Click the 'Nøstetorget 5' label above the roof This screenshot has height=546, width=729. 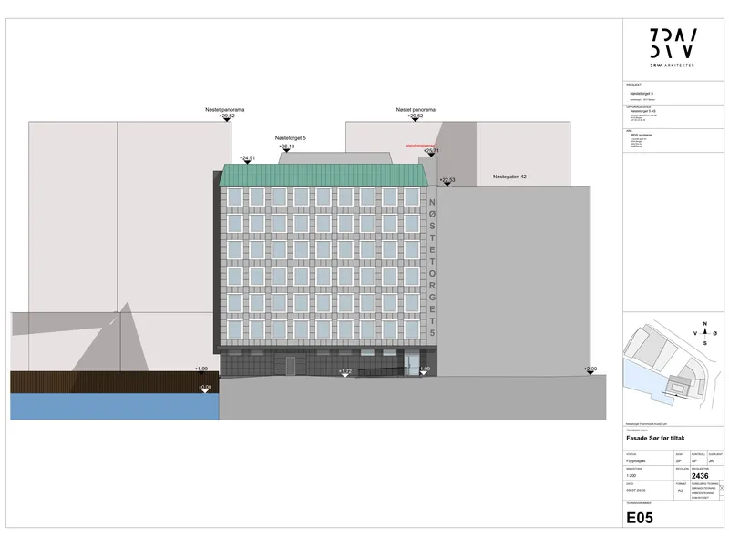[290, 138]
